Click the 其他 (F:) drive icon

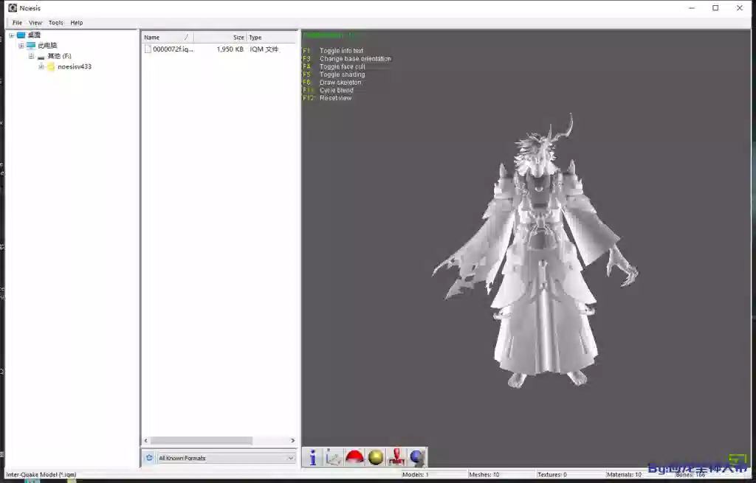click(x=41, y=56)
